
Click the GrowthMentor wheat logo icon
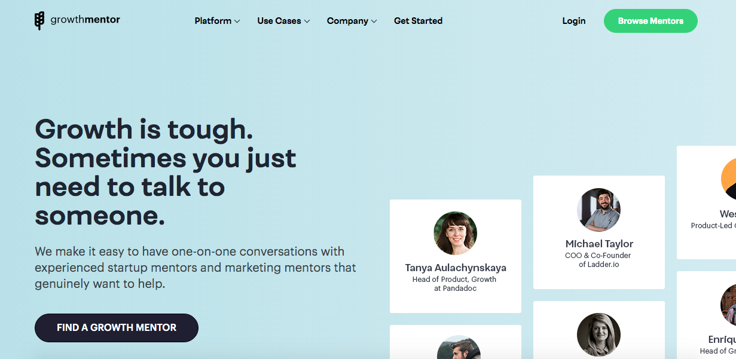(39, 21)
